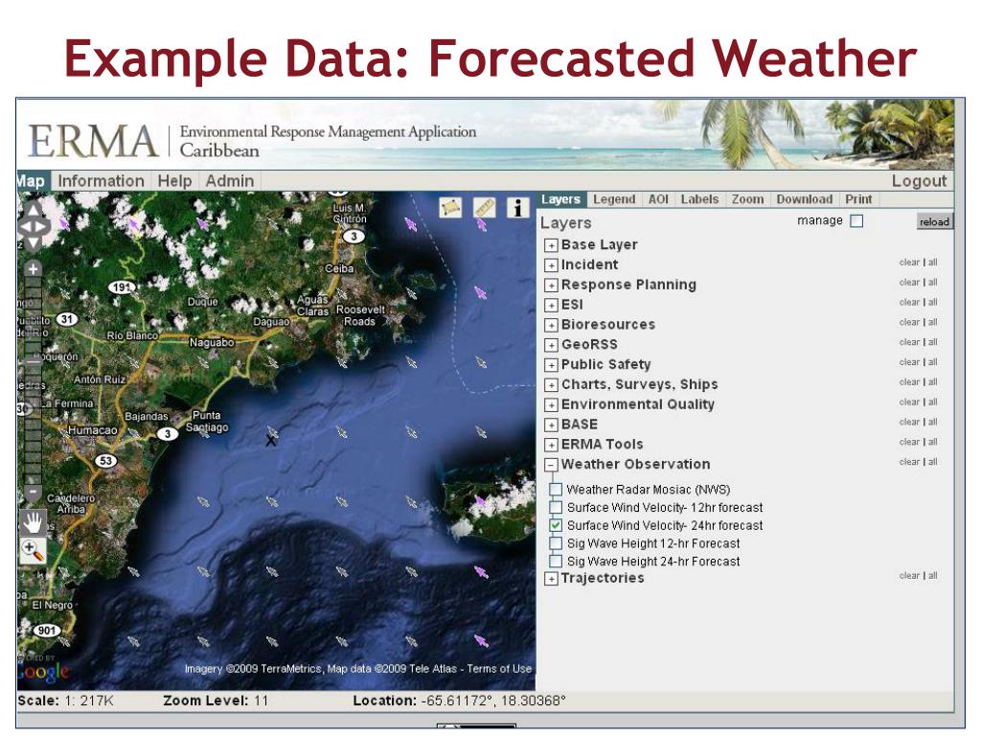Click the reload button
Screen dimensions: 981x736
(935, 221)
